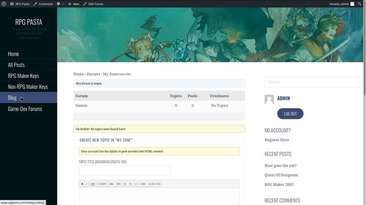Click the italic editor button
This screenshot has height=205, width=366.
(87, 184)
